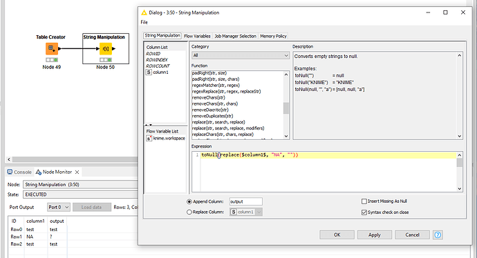Switch to the Flow Variables tab

click(197, 36)
